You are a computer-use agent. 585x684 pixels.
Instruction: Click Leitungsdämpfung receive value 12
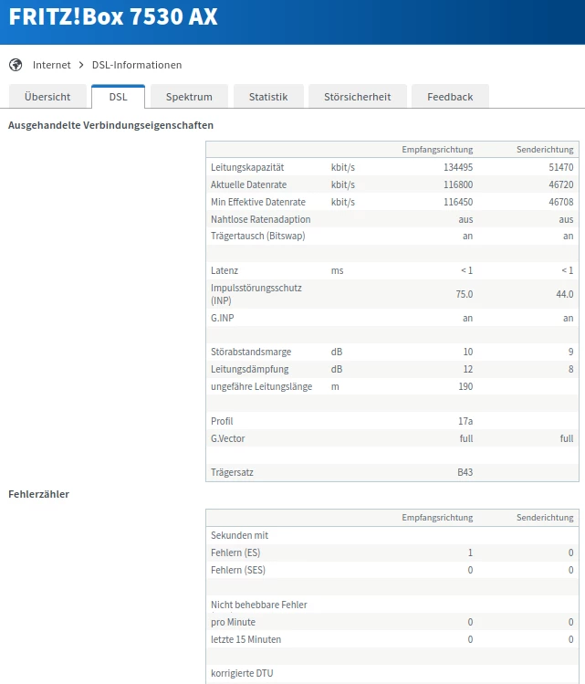[468, 369]
